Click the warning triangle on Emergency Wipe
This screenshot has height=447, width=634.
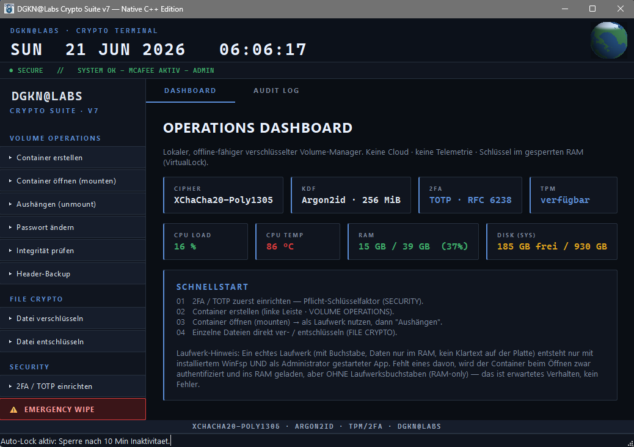coord(14,410)
